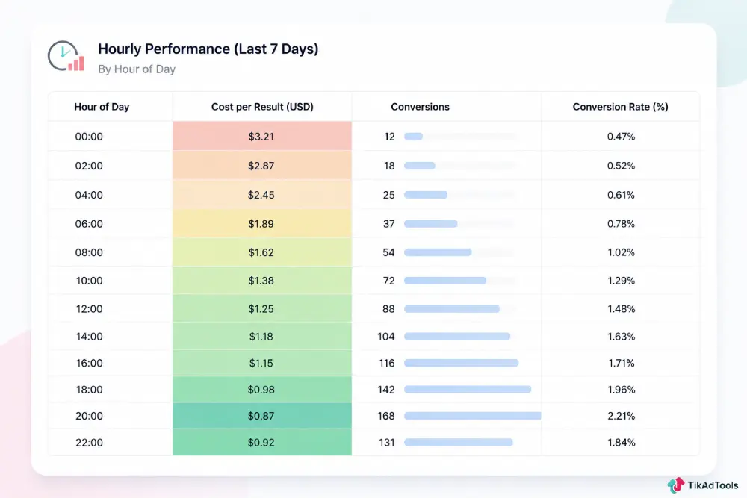Click the 1.48% conversion rate
The height and width of the screenshot is (498, 747).
click(x=621, y=309)
